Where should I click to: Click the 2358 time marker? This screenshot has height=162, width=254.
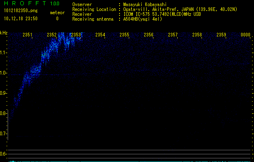click(197, 35)
